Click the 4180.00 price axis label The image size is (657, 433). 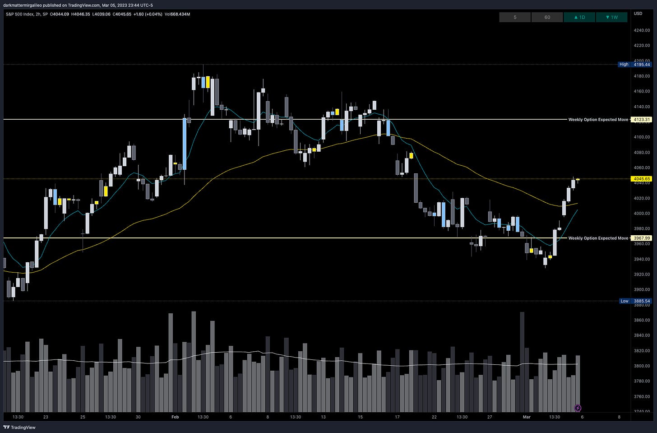pyautogui.click(x=642, y=76)
